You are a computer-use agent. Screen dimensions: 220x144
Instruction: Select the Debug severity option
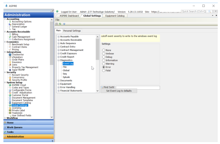(104, 57)
